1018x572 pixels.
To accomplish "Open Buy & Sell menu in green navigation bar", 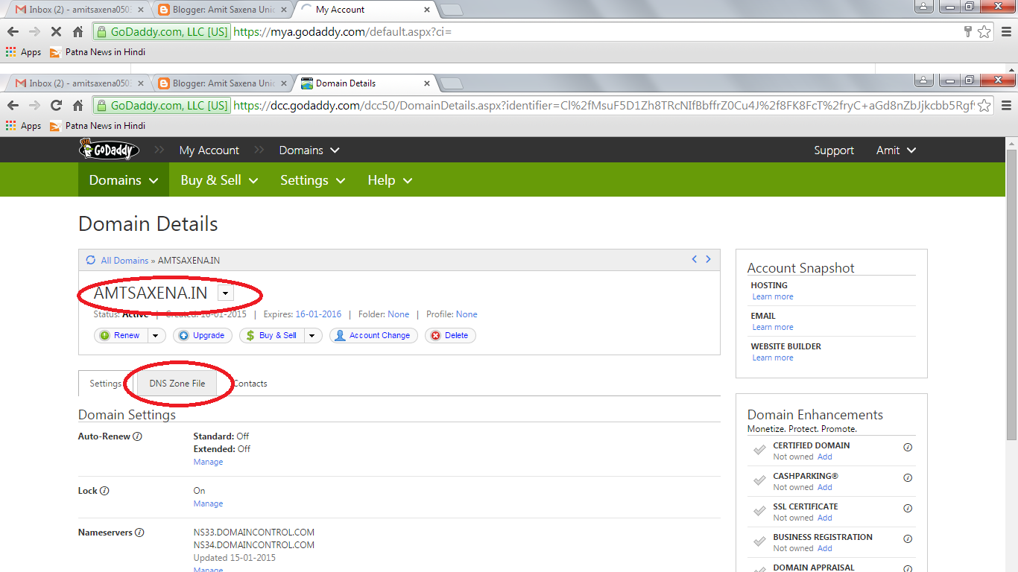I will tap(219, 180).
